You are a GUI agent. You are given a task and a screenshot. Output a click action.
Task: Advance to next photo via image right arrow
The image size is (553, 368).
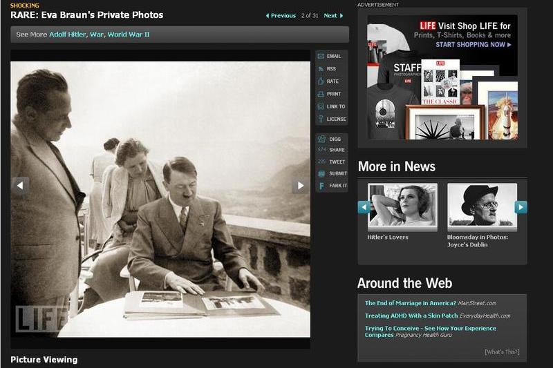(301, 185)
